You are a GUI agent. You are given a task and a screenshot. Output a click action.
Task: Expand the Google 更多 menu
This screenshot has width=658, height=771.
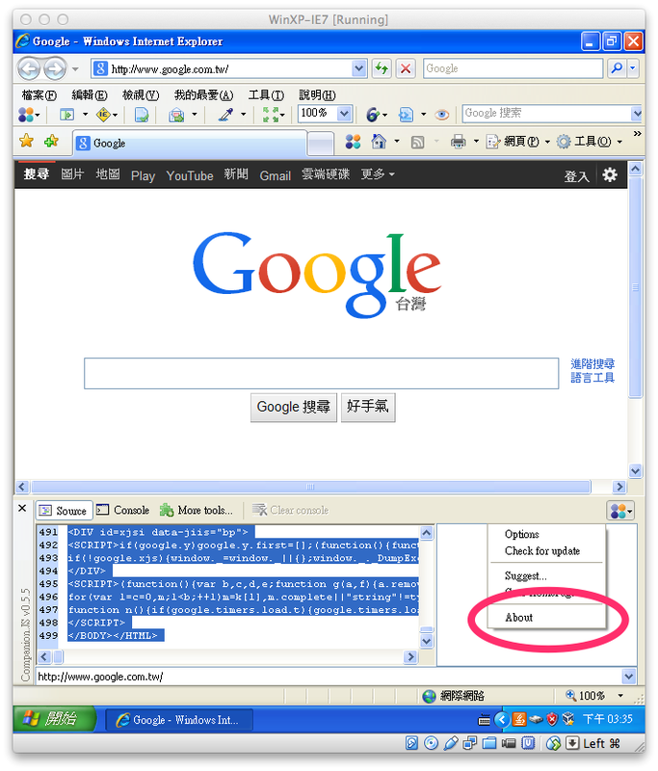coord(378,174)
